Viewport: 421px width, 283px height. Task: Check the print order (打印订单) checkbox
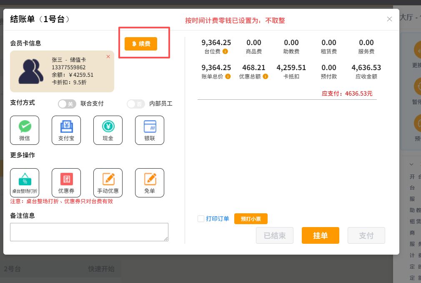tap(201, 219)
